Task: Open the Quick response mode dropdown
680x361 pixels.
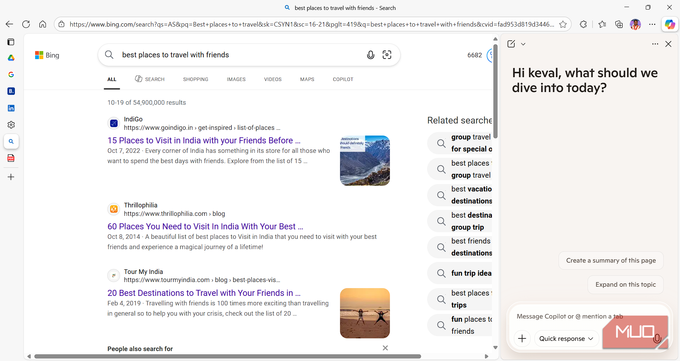Action: click(566, 339)
